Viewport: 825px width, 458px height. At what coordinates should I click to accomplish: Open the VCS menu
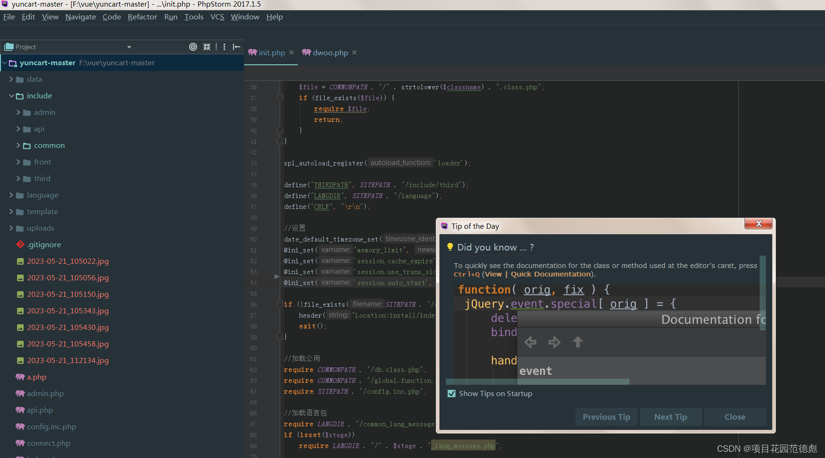[x=217, y=17]
